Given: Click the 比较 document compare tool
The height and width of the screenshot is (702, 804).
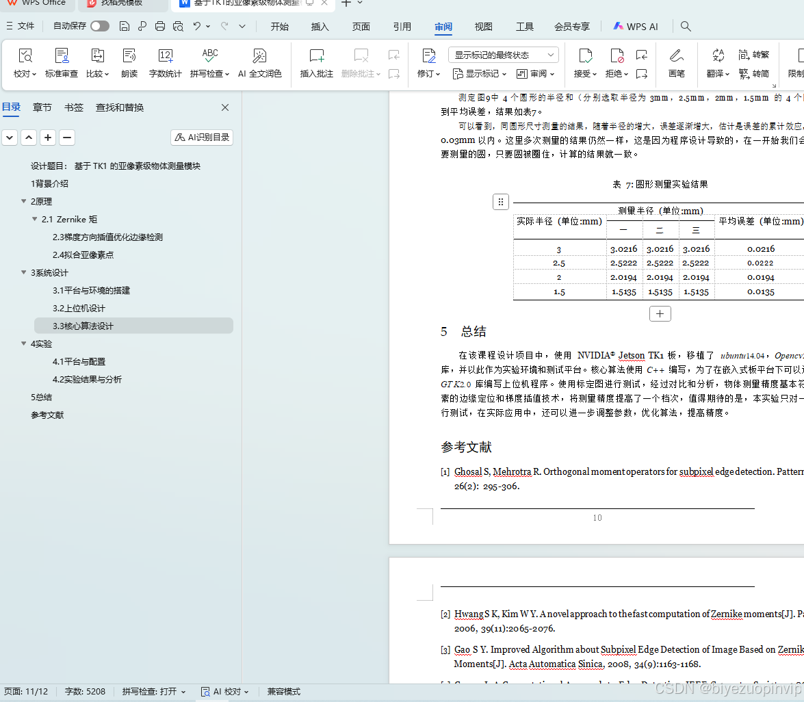Looking at the screenshot, I should (x=96, y=63).
